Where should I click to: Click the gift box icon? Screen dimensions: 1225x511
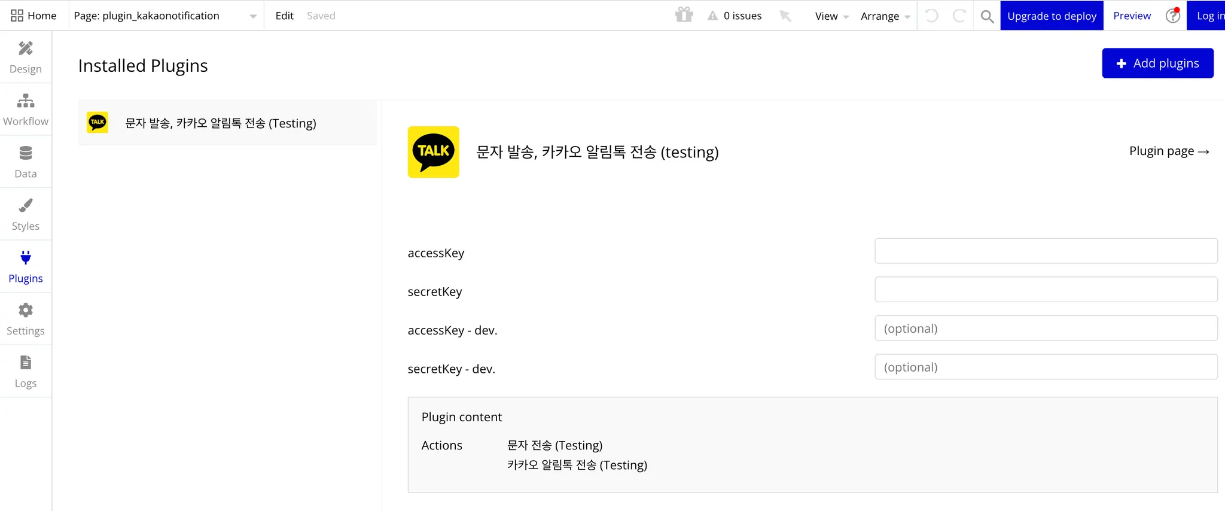pos(684,15)
